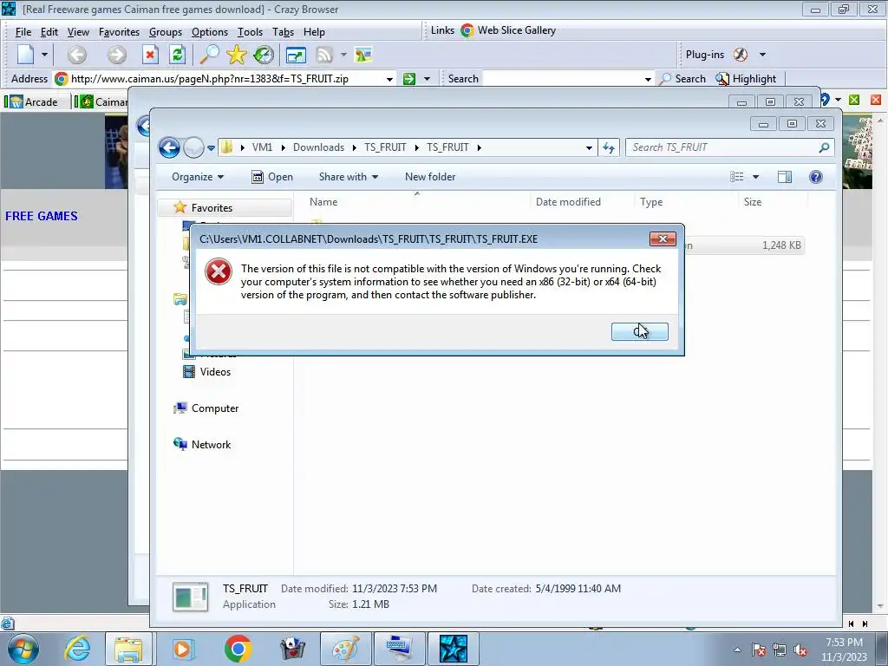
Task: Click Explorer's blue Back arrow button
Action: [169, 147]
